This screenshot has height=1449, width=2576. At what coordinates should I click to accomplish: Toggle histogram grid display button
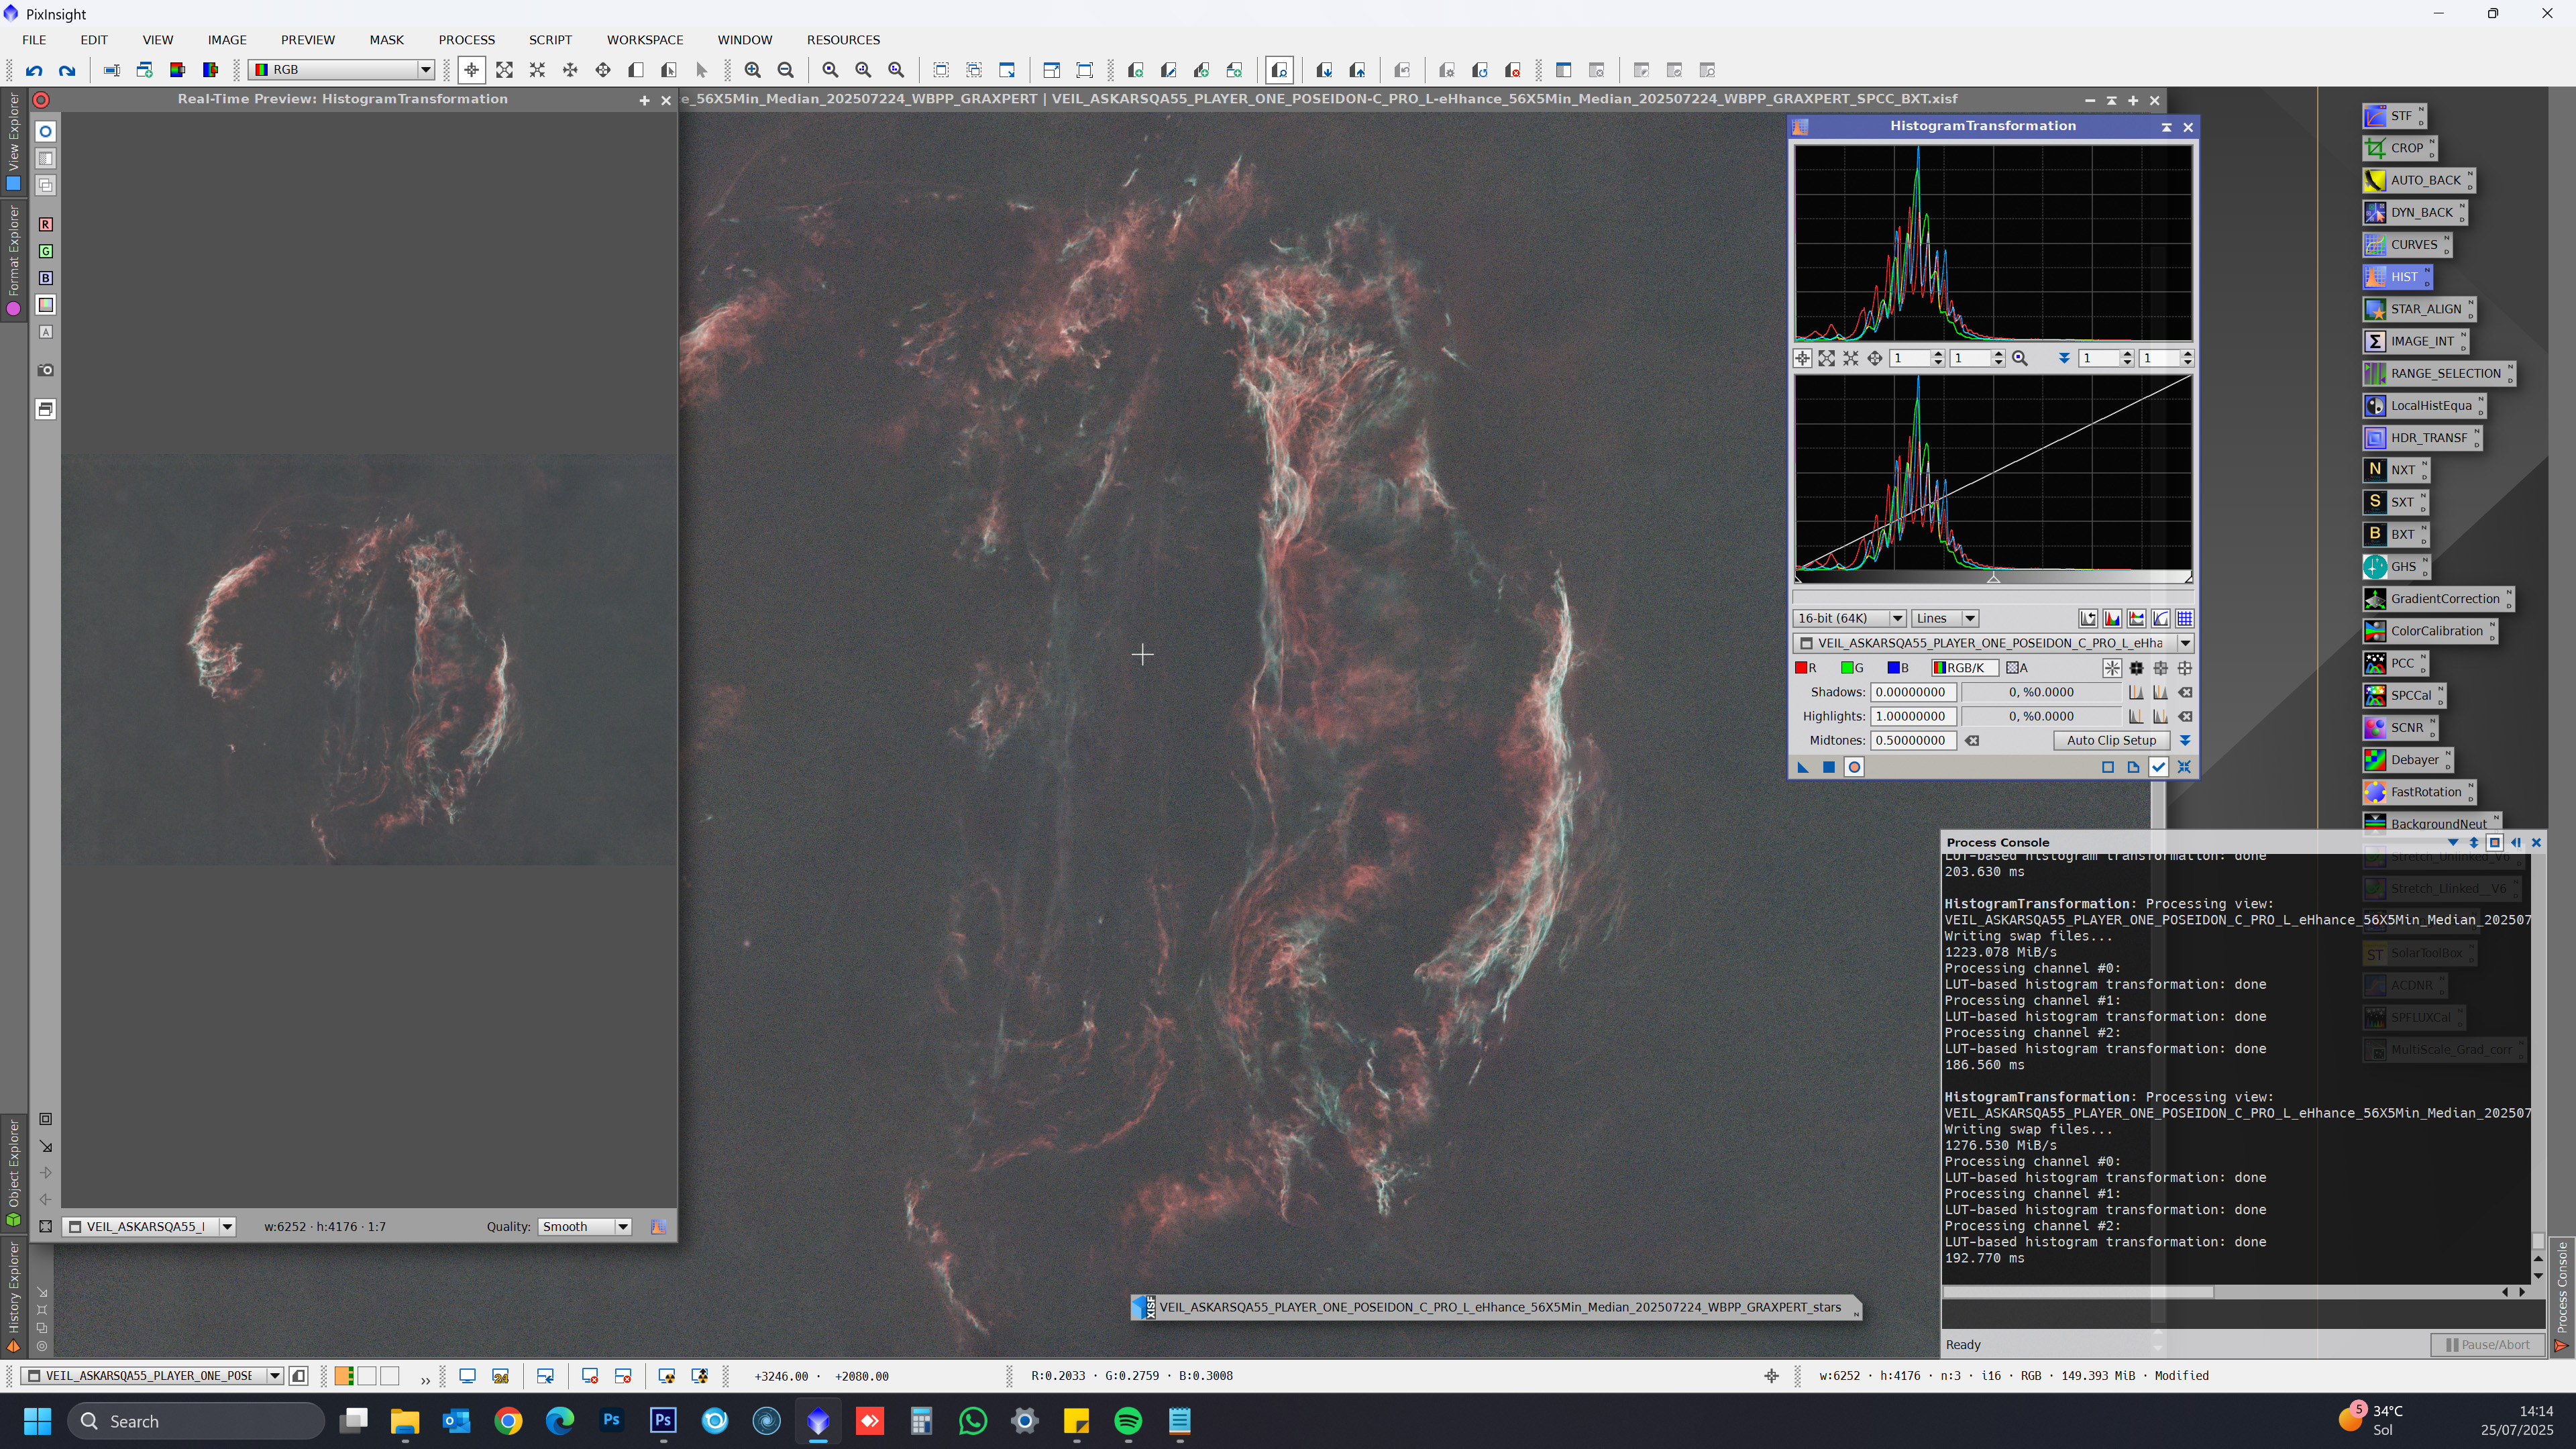2184,618
